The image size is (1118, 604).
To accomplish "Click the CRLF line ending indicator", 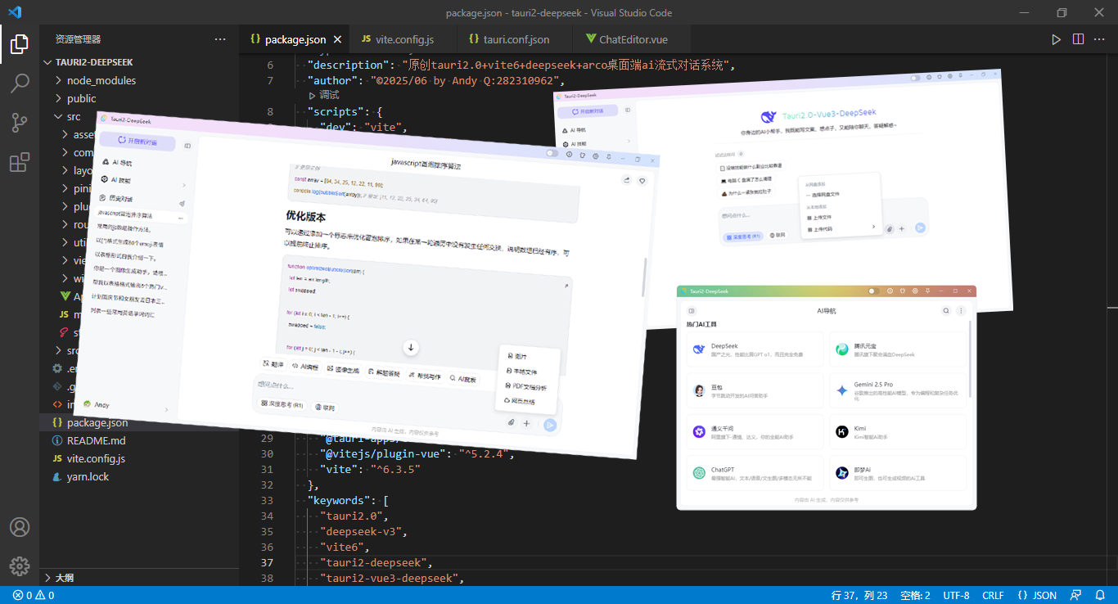I will click(993, 595).
